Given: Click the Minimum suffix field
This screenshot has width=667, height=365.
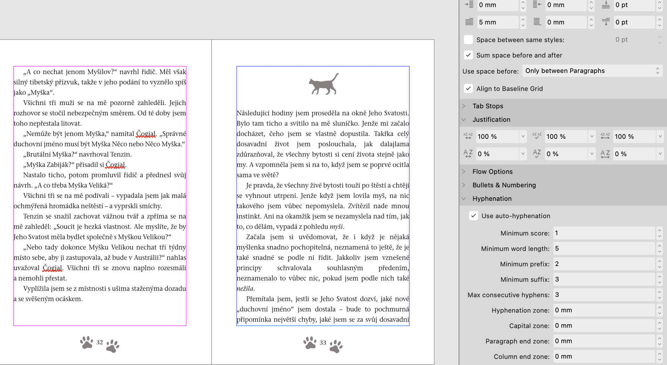Looking at the screenshot, I should 604,279.
